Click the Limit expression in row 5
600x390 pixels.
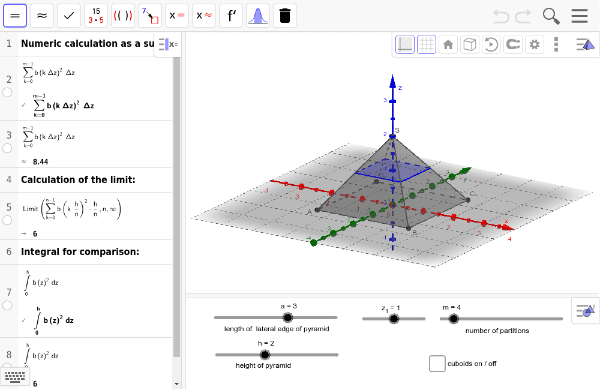point(71,209)
